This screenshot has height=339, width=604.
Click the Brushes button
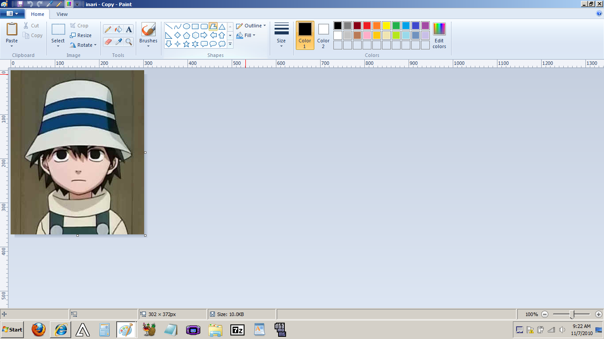[148, 33]
